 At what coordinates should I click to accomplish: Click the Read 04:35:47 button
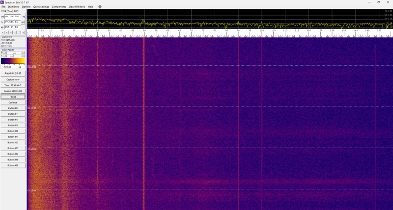13,74
